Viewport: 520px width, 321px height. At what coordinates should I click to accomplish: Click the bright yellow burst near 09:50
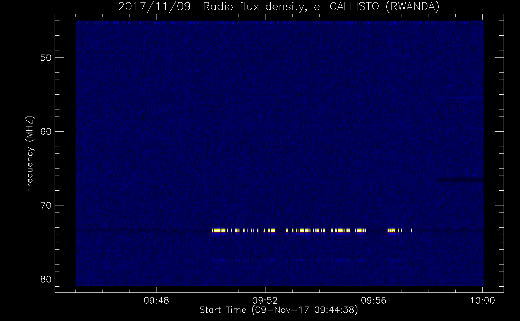(x=219, y=230)
